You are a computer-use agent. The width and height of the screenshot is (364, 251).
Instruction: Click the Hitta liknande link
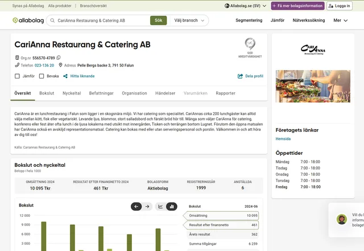[x=82, y=76]
